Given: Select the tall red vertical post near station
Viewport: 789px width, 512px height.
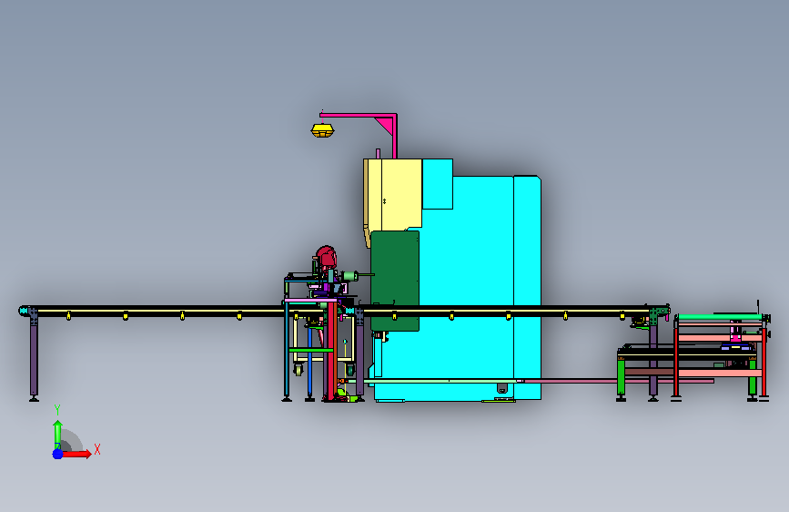Looking at the screenshot, I should 331,351.
